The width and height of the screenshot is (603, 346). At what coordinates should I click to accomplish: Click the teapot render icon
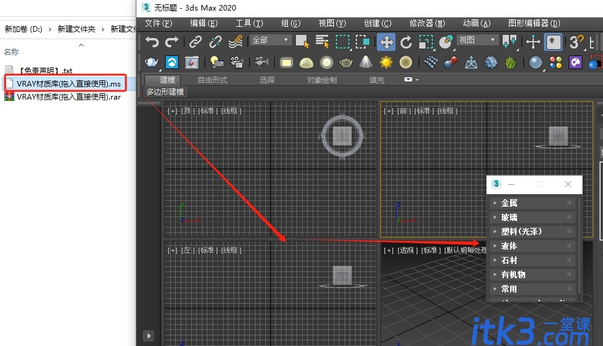[x=151, y=62]
